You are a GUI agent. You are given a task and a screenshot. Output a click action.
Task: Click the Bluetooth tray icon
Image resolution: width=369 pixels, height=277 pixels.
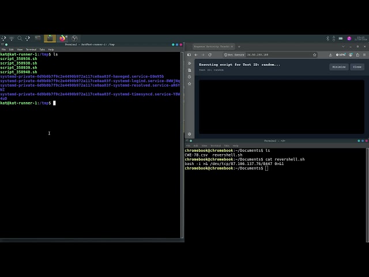[327, 39]
